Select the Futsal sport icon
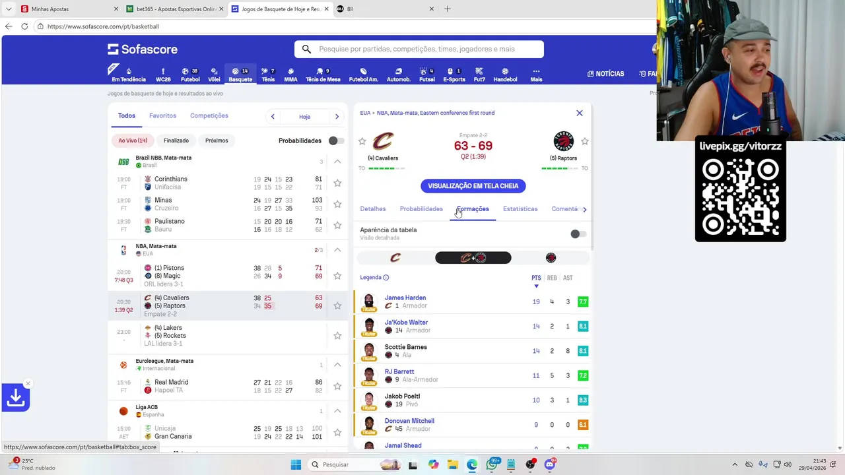This screenshot has width=845, height=475. (x=427, y=75)
